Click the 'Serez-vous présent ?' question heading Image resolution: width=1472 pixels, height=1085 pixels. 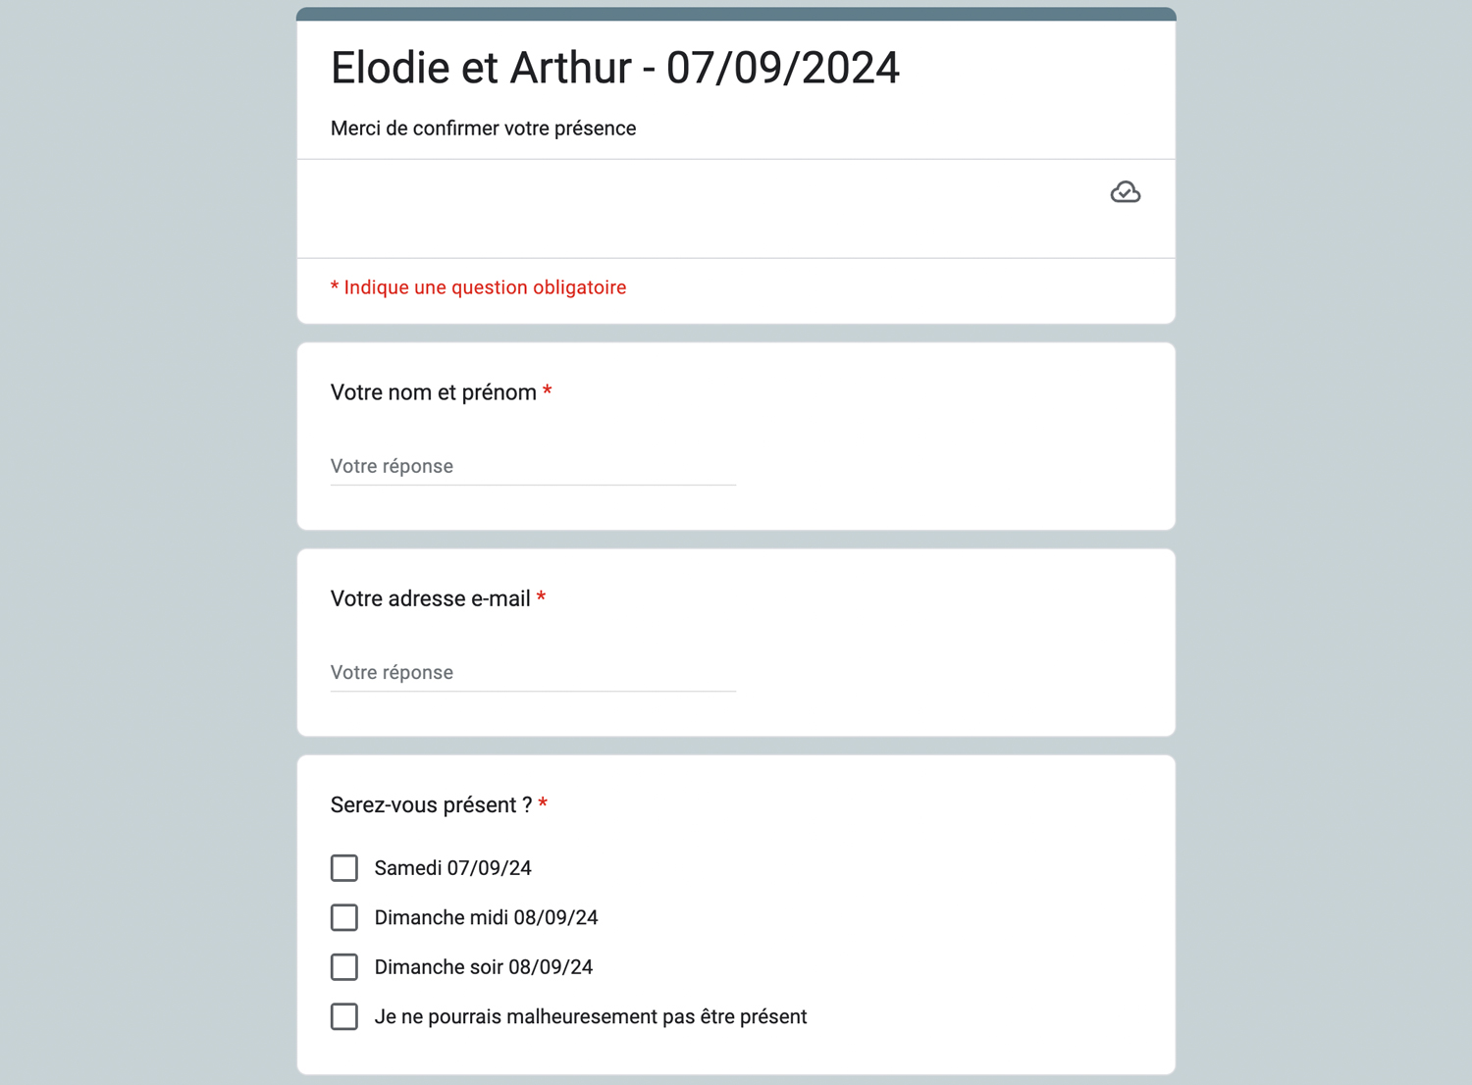tap(432, 805)
